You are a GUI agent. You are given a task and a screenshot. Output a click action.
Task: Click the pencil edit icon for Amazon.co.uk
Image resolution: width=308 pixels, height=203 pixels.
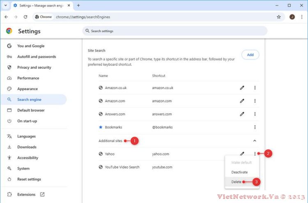[x=242, y=88]
